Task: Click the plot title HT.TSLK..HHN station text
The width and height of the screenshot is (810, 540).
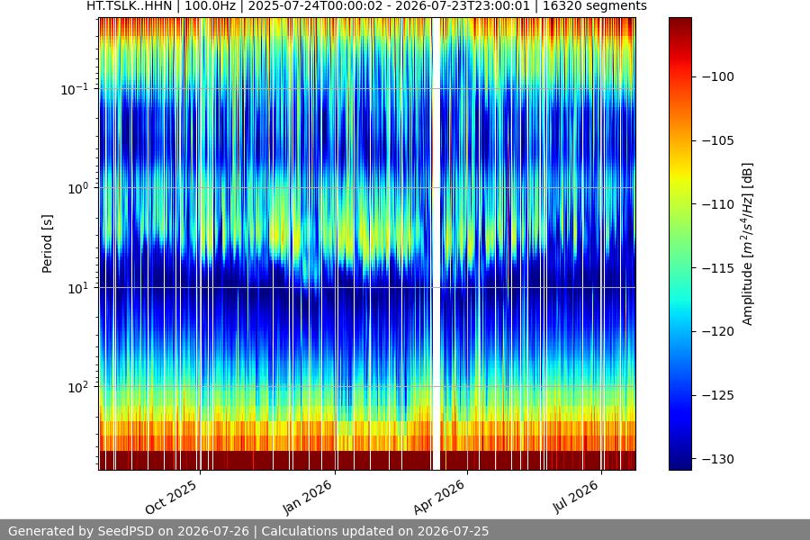Action: 129,6
